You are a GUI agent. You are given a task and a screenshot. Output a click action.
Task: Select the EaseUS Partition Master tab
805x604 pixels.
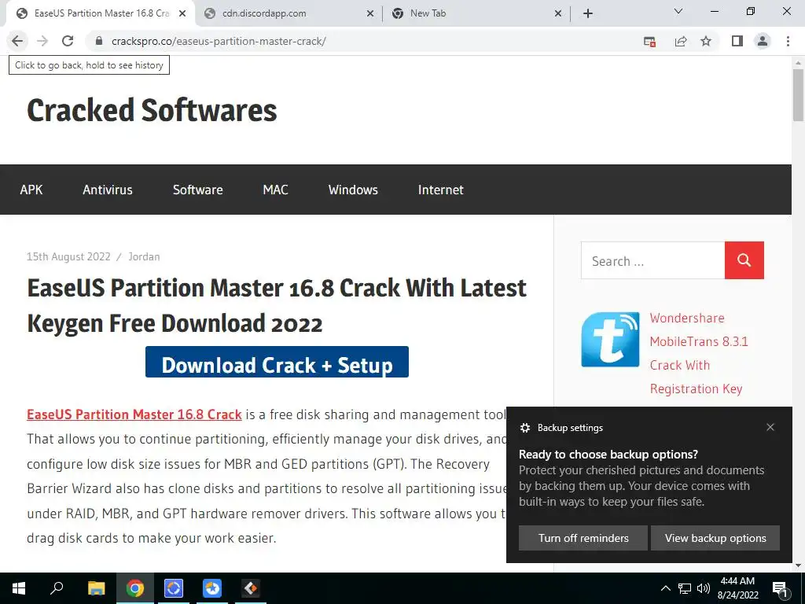[101, 14]
